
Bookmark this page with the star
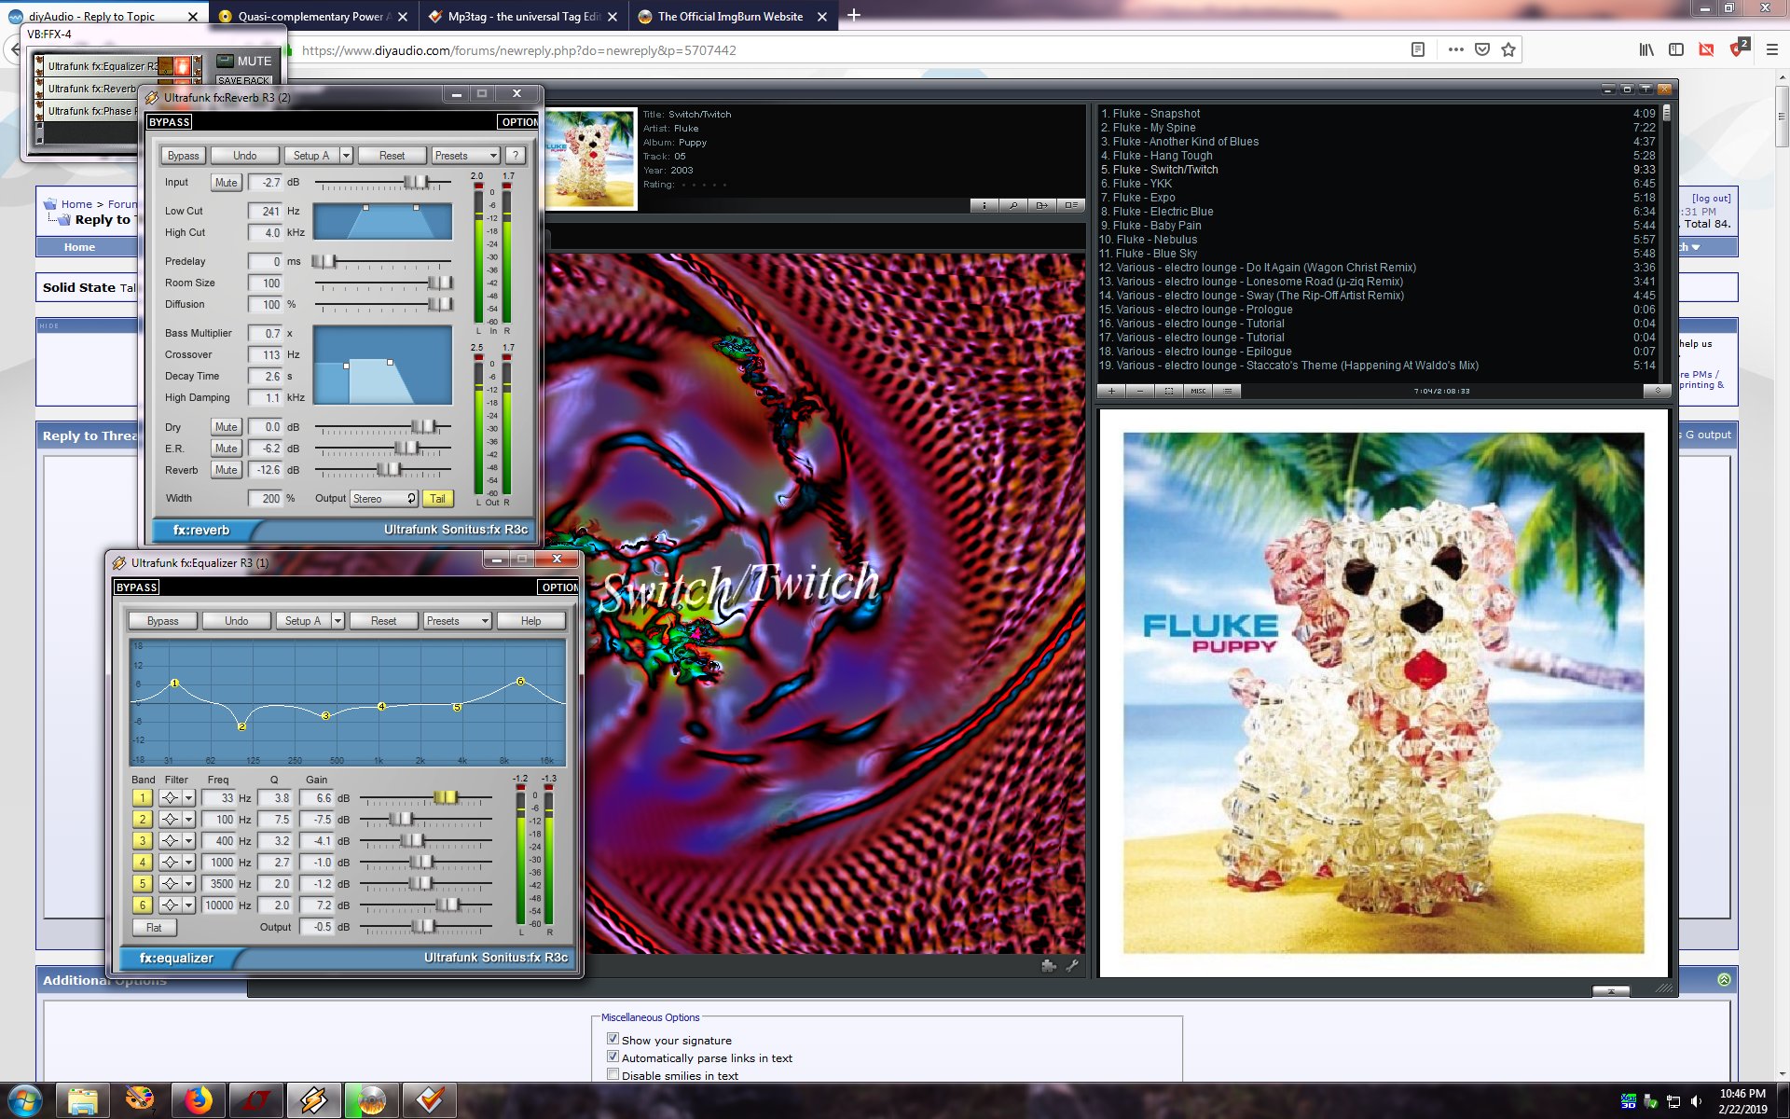1508,49
